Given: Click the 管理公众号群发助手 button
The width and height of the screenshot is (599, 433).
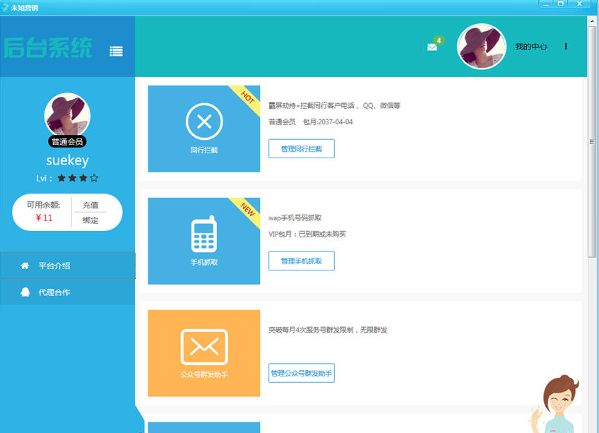Looking at the screenshot, I should pyautogui.click(x=302, y=374).
